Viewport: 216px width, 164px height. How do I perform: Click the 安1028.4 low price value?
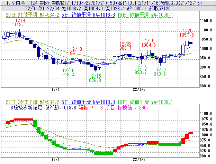(115, 9)
